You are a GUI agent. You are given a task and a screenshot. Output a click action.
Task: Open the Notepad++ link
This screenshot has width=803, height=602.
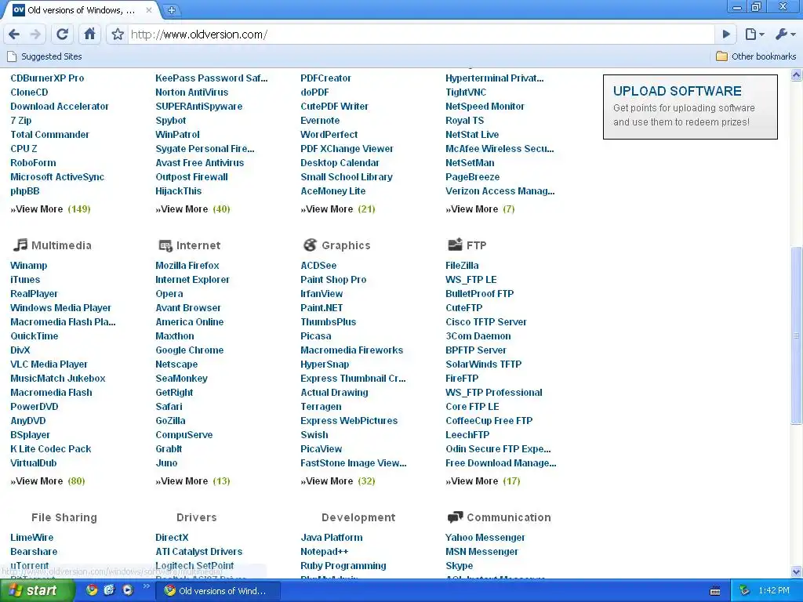pyautogui.click(x=324, y=551)
